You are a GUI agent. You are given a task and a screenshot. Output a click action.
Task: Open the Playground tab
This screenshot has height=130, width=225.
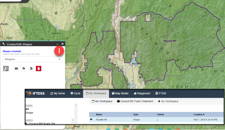click(142, 93)
